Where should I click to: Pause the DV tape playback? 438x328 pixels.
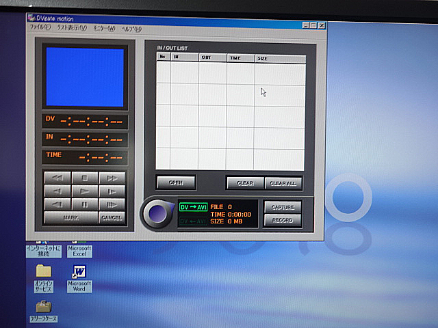pyautogui.click(x=85, y=204)
